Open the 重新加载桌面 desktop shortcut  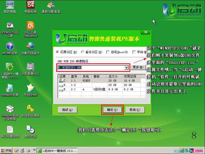click(51, 5)
